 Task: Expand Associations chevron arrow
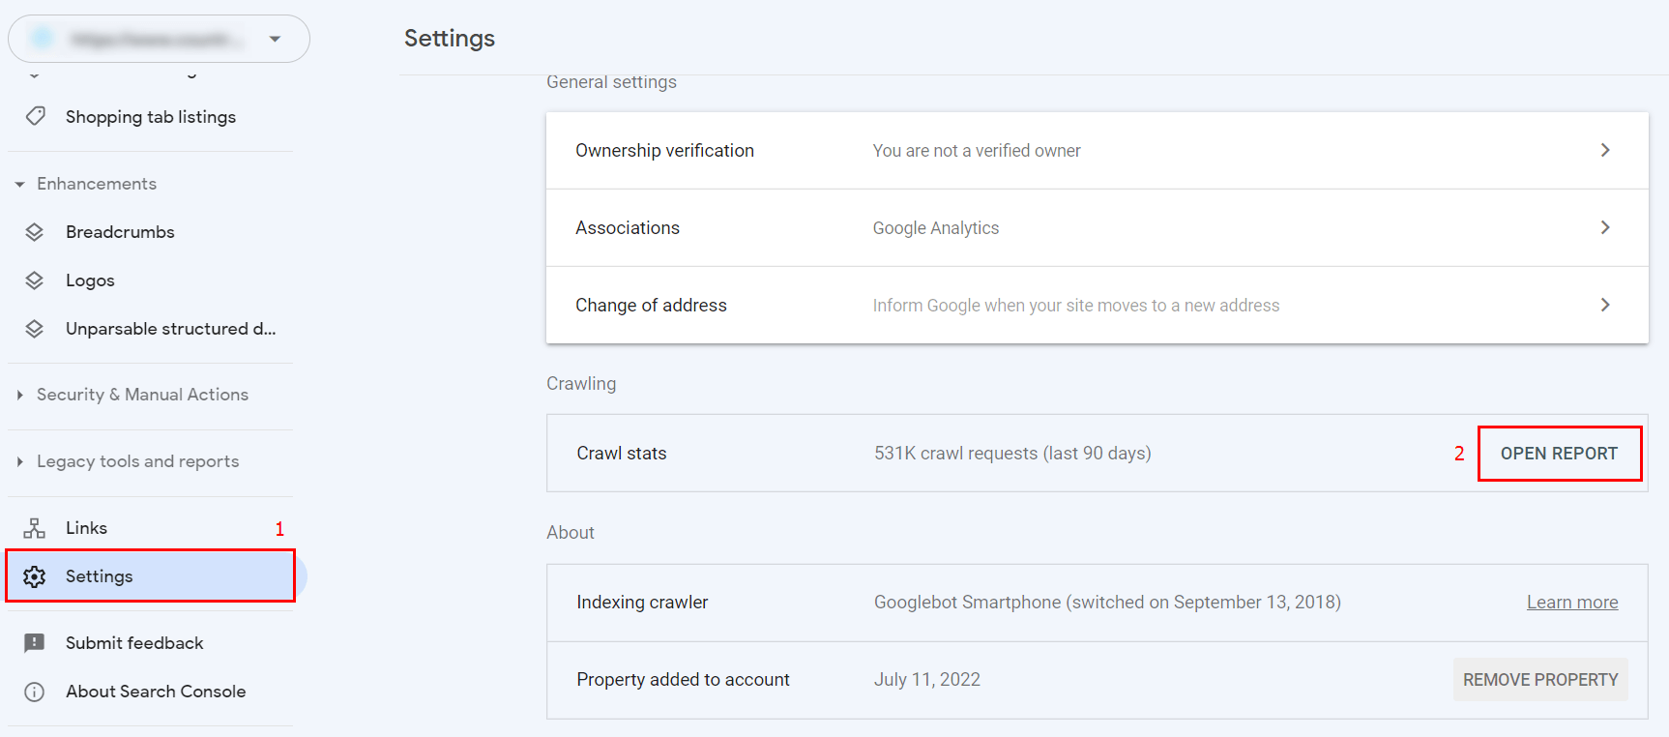click(1605, 227)
